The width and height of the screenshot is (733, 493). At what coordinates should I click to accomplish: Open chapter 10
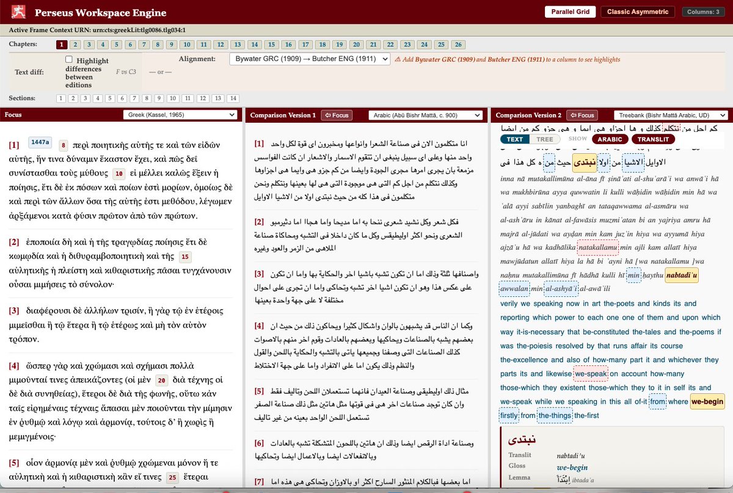188,45
